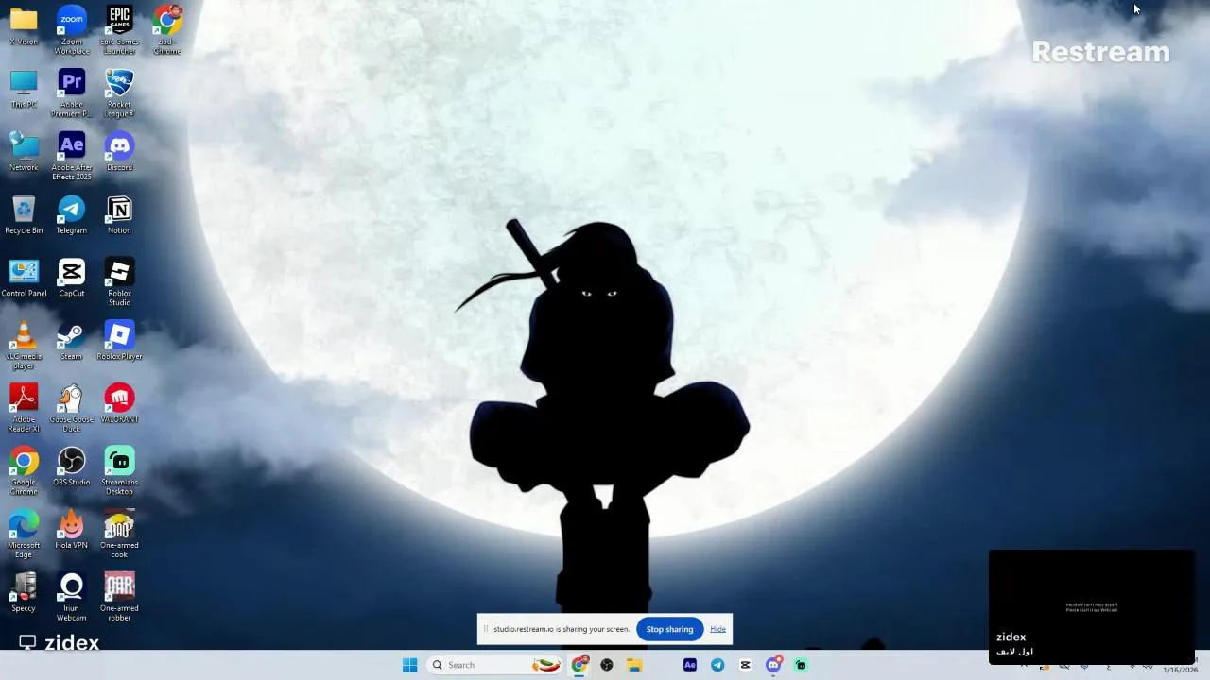Image resolution: width=1210 pixels, height=680 pixels.
Task: Select the Recycle Bin desktop icon
Action: coord(24,214)
